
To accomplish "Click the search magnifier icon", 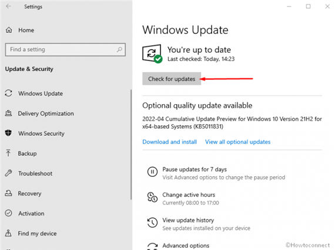I will pyautogui.click(x=119, y=50).
